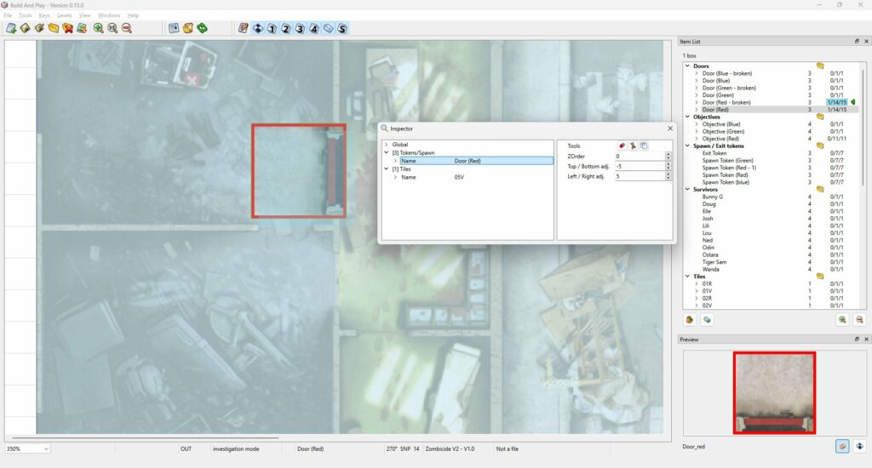Click the copy icon in Inspector Tools

pos(644,146)
